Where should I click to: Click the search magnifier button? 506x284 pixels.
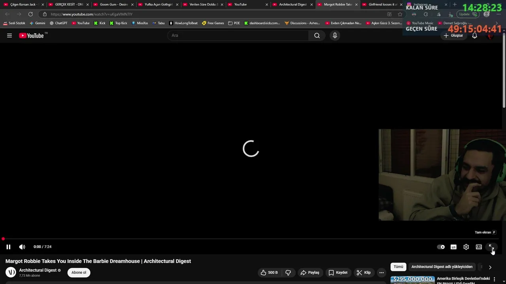click(x=317, y=35)
